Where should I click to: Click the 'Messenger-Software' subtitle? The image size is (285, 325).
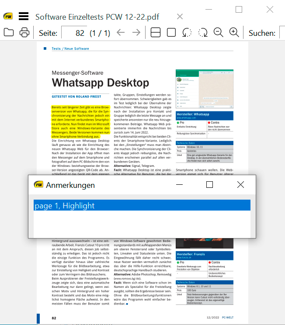(77, 73)
